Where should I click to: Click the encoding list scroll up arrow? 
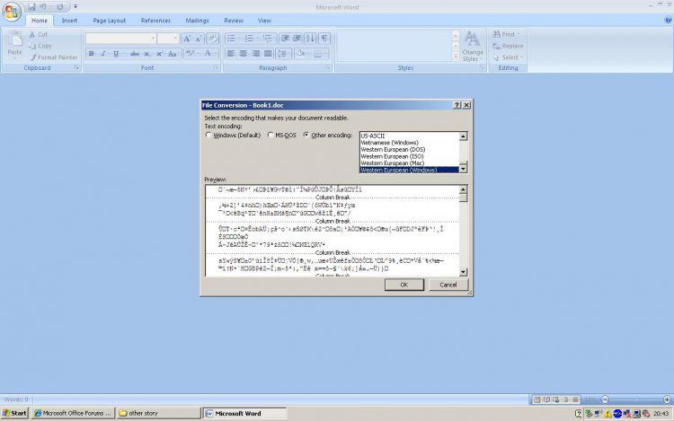click(x=463, y=136)
